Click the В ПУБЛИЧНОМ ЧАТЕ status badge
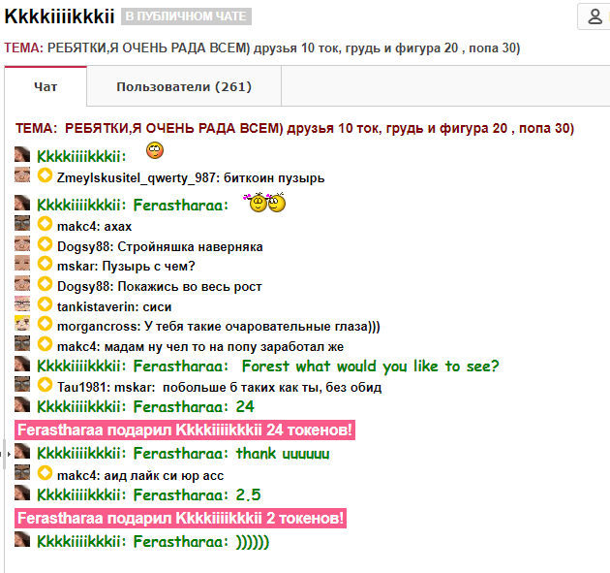This screenshot has height=573, width=610. (x=186, y=16)
